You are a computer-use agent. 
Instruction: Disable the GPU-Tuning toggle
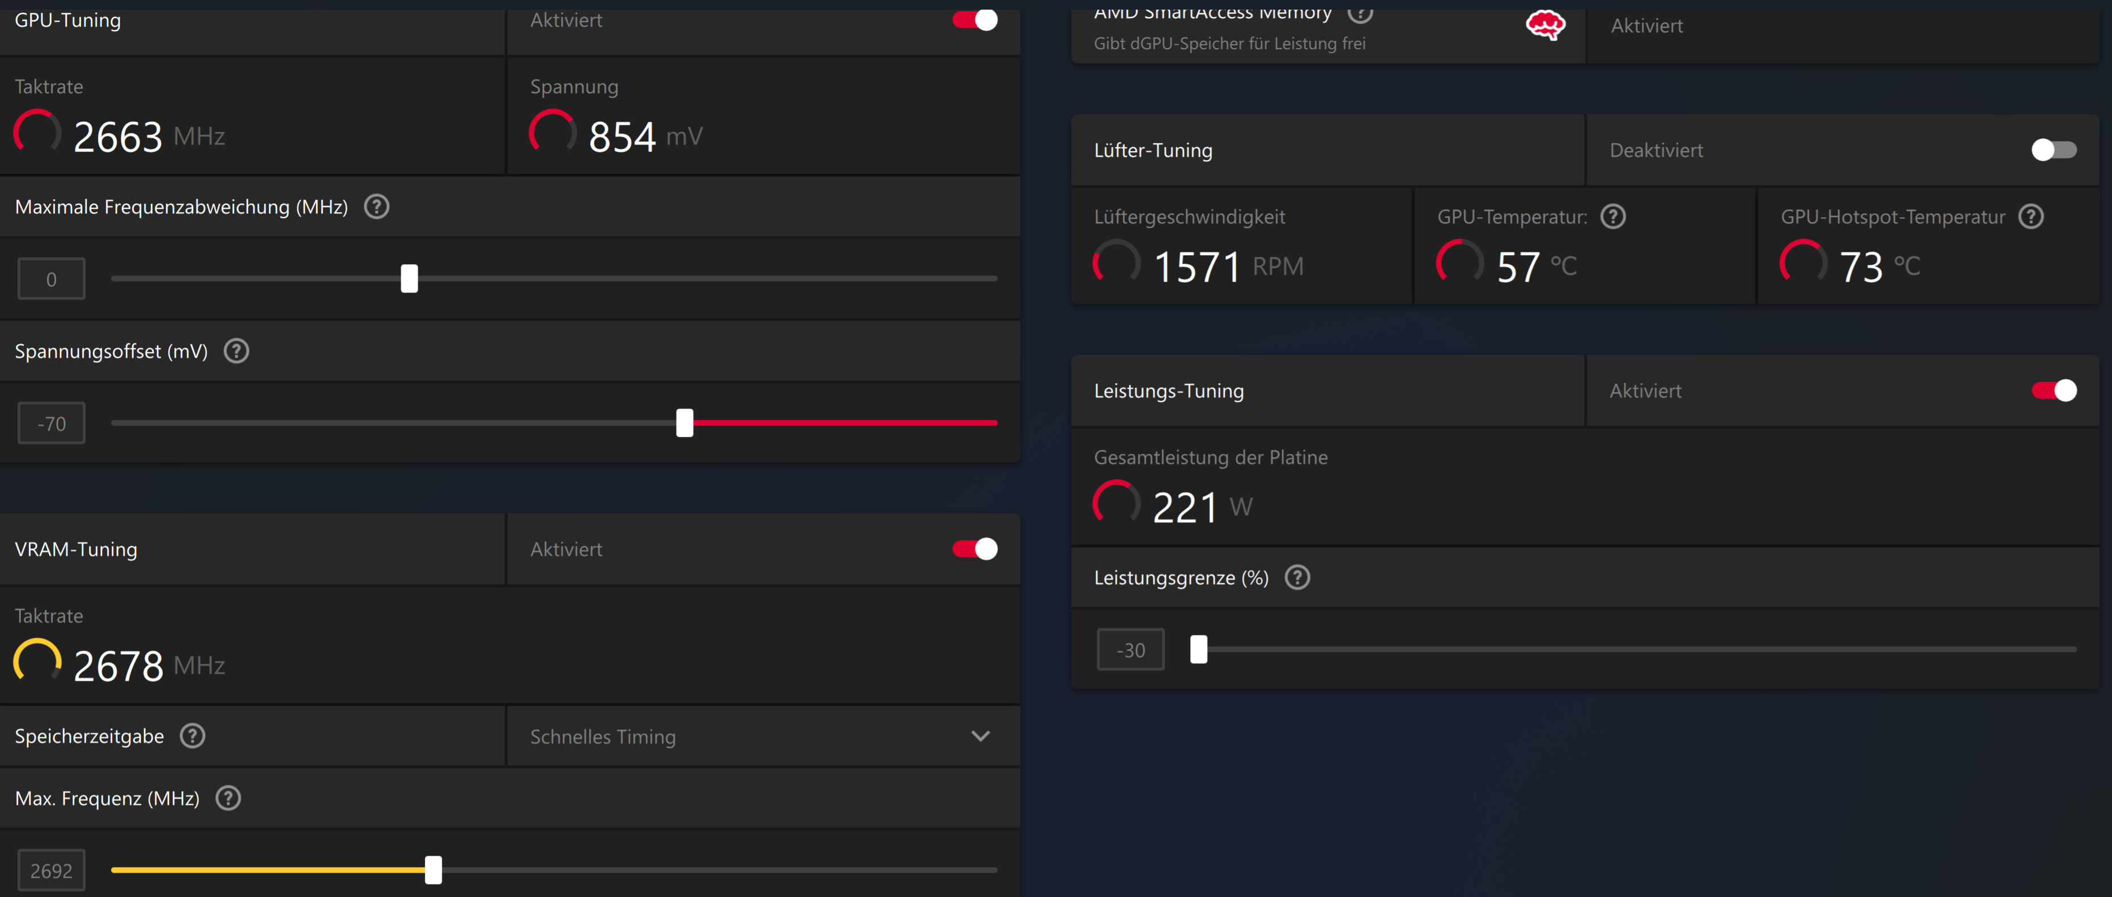coord(975,20)
